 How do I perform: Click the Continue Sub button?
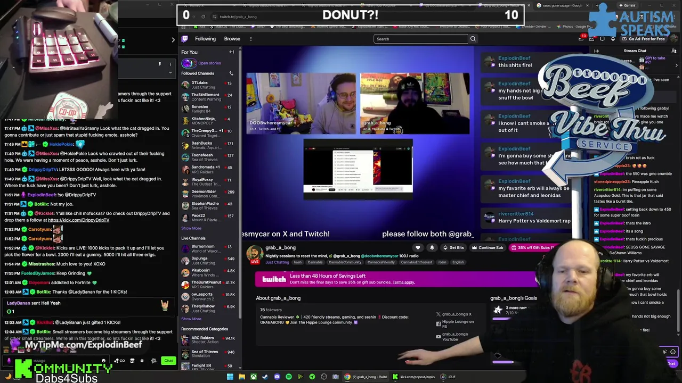488,248
